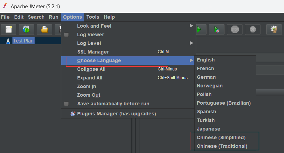
Task: Choose SSL Manager from Options menu
Action: [x=93, y=52]
